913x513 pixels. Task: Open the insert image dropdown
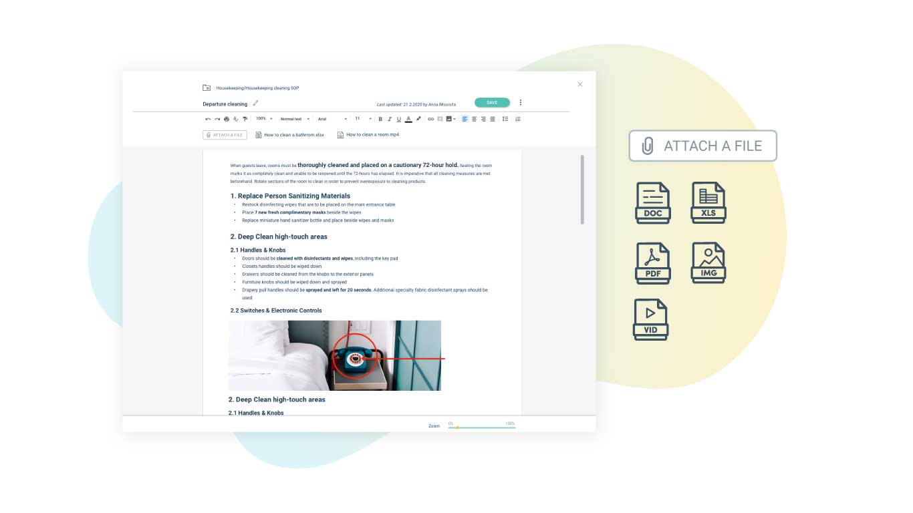pos(450,119)
